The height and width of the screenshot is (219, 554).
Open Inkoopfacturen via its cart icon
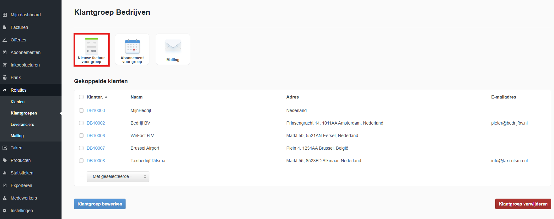(x=5, y=65)
